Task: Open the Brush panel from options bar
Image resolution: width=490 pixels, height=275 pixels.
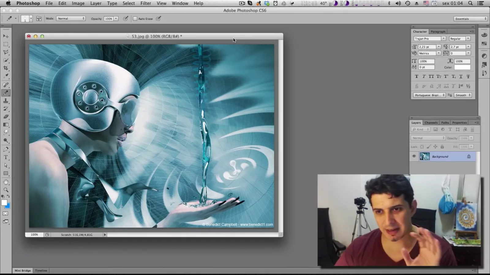Action: click(x=39, y=19)
